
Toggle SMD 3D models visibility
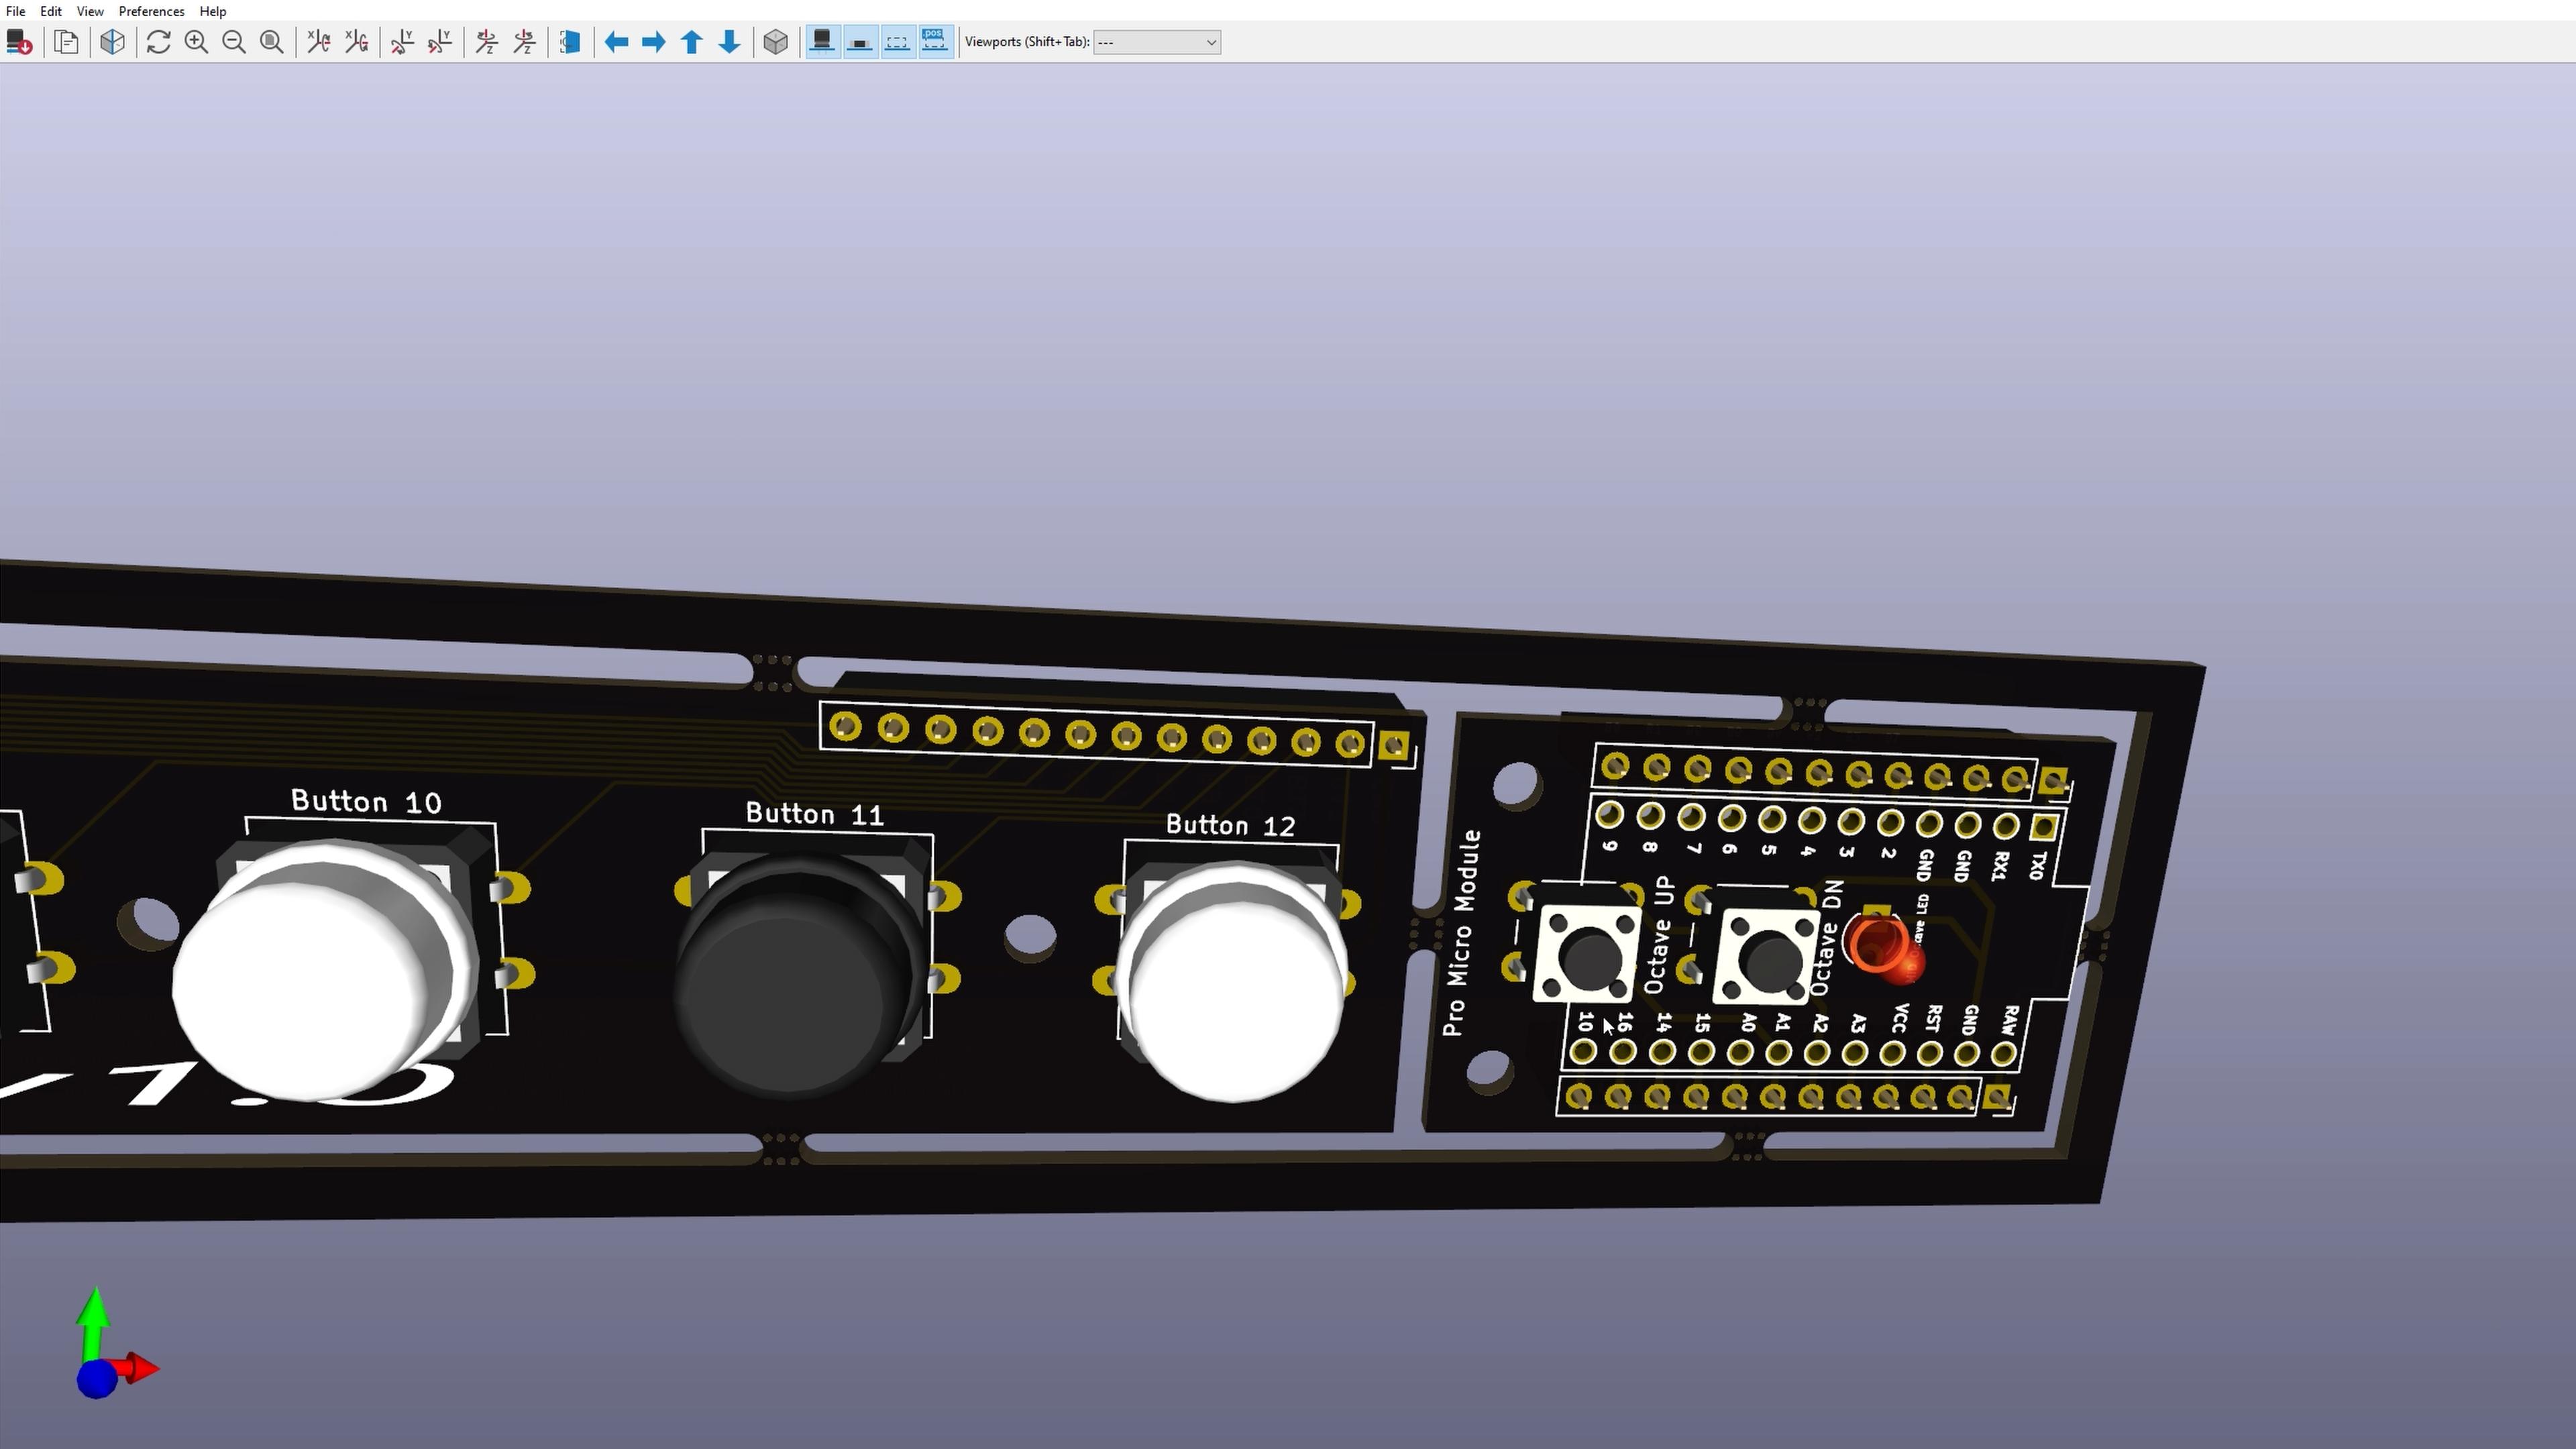860,42
